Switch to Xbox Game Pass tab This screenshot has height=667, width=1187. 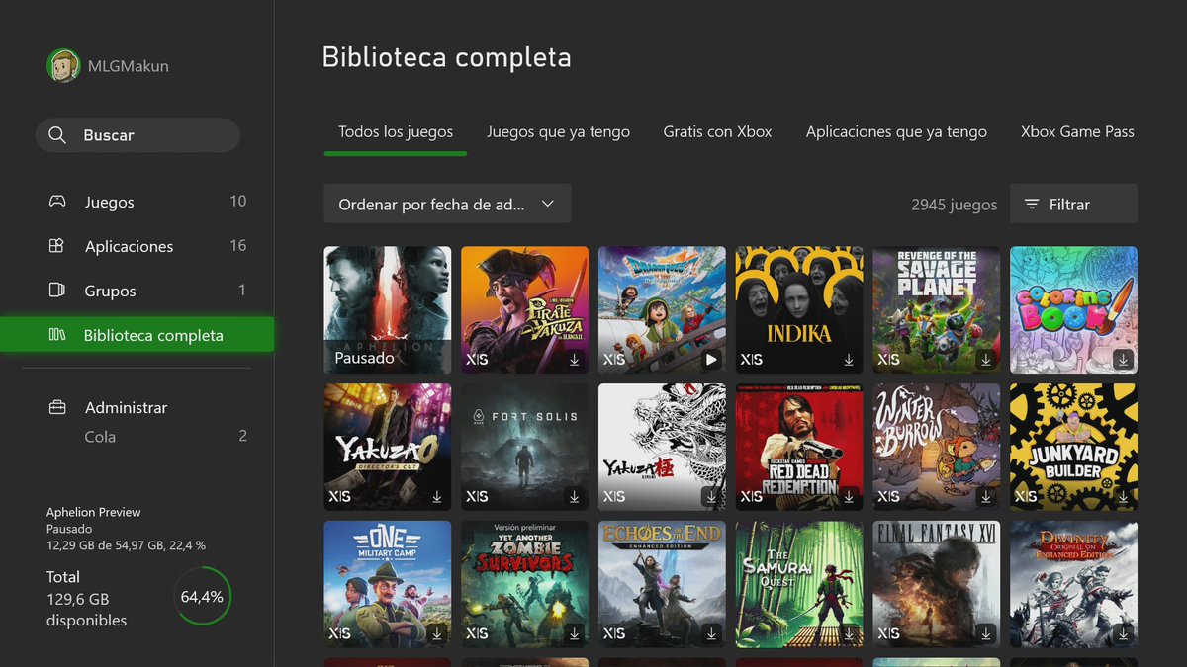[x=1077, y=131]
